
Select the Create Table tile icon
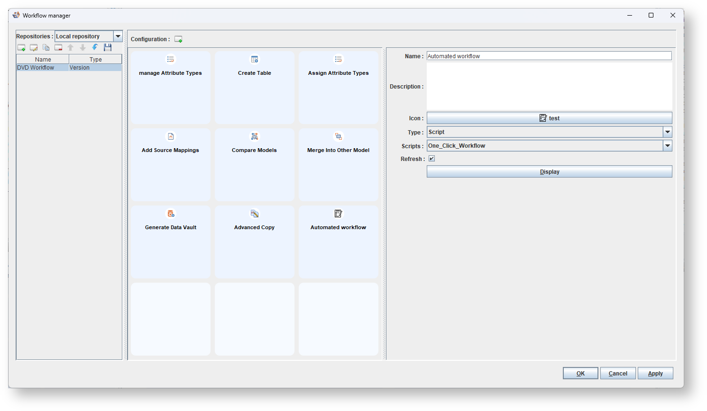[x=255, y=59]
